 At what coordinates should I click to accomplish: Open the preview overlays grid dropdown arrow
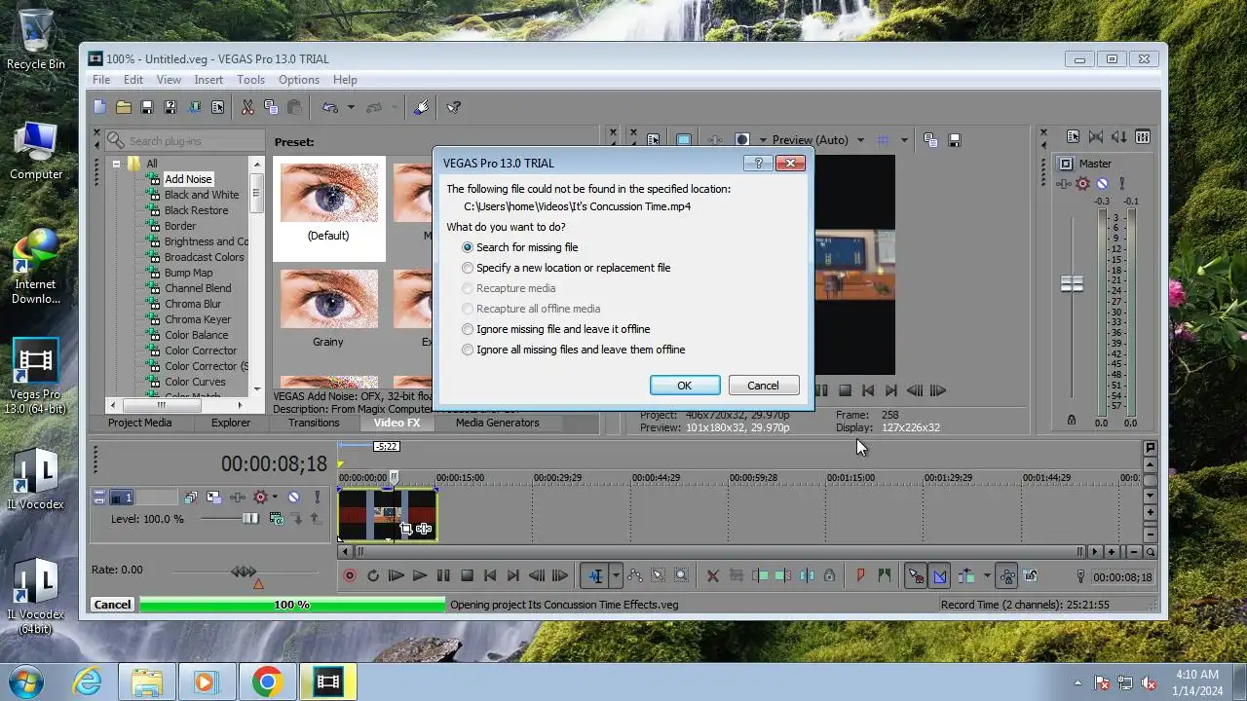903,140
